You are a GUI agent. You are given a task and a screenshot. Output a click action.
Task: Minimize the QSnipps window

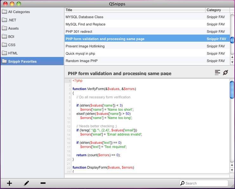[x=12, y=3]
